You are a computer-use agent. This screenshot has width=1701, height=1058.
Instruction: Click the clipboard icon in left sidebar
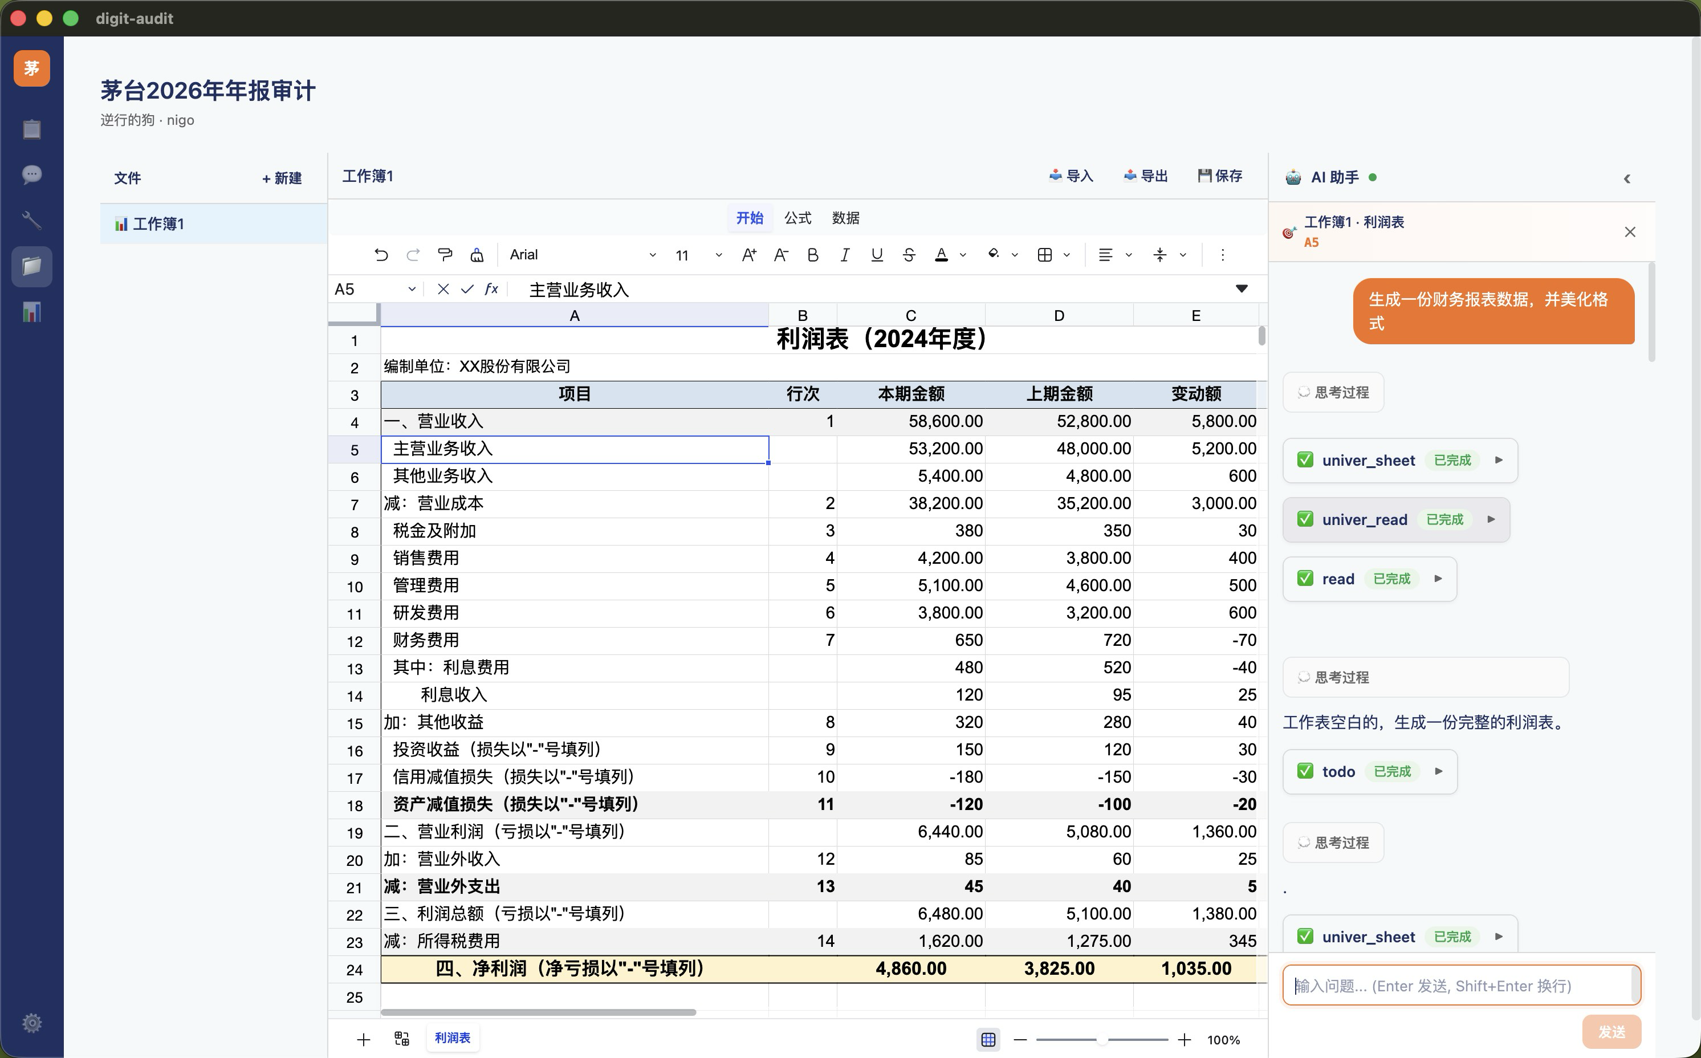pyautogui.click(x=31, y=129)
